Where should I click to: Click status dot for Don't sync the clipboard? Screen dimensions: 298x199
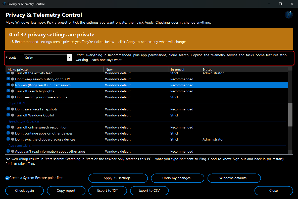(13, 139)
